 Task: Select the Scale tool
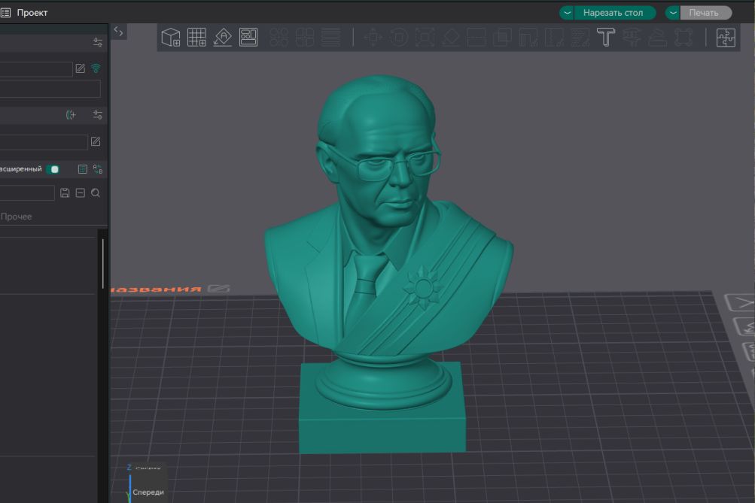pyautogui.click(x=425, y=37)
